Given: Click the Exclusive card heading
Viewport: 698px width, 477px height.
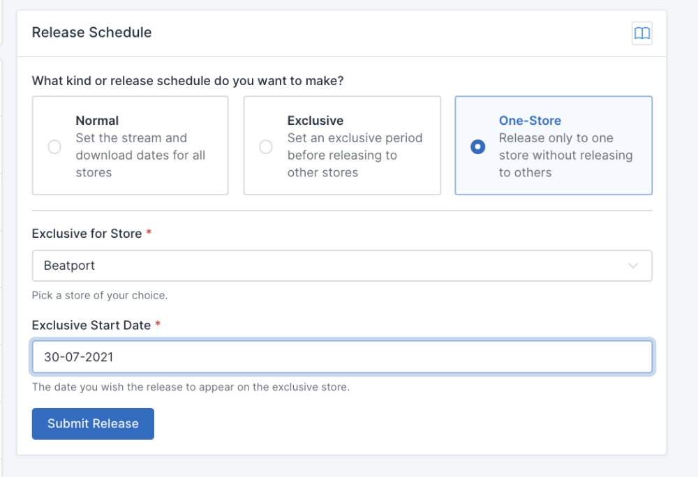Looking at the screenshot, I should [315, 121].
